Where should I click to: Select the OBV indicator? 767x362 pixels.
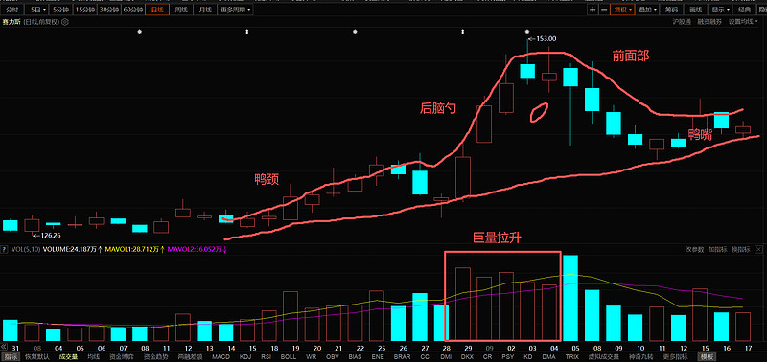click(333, 357)
